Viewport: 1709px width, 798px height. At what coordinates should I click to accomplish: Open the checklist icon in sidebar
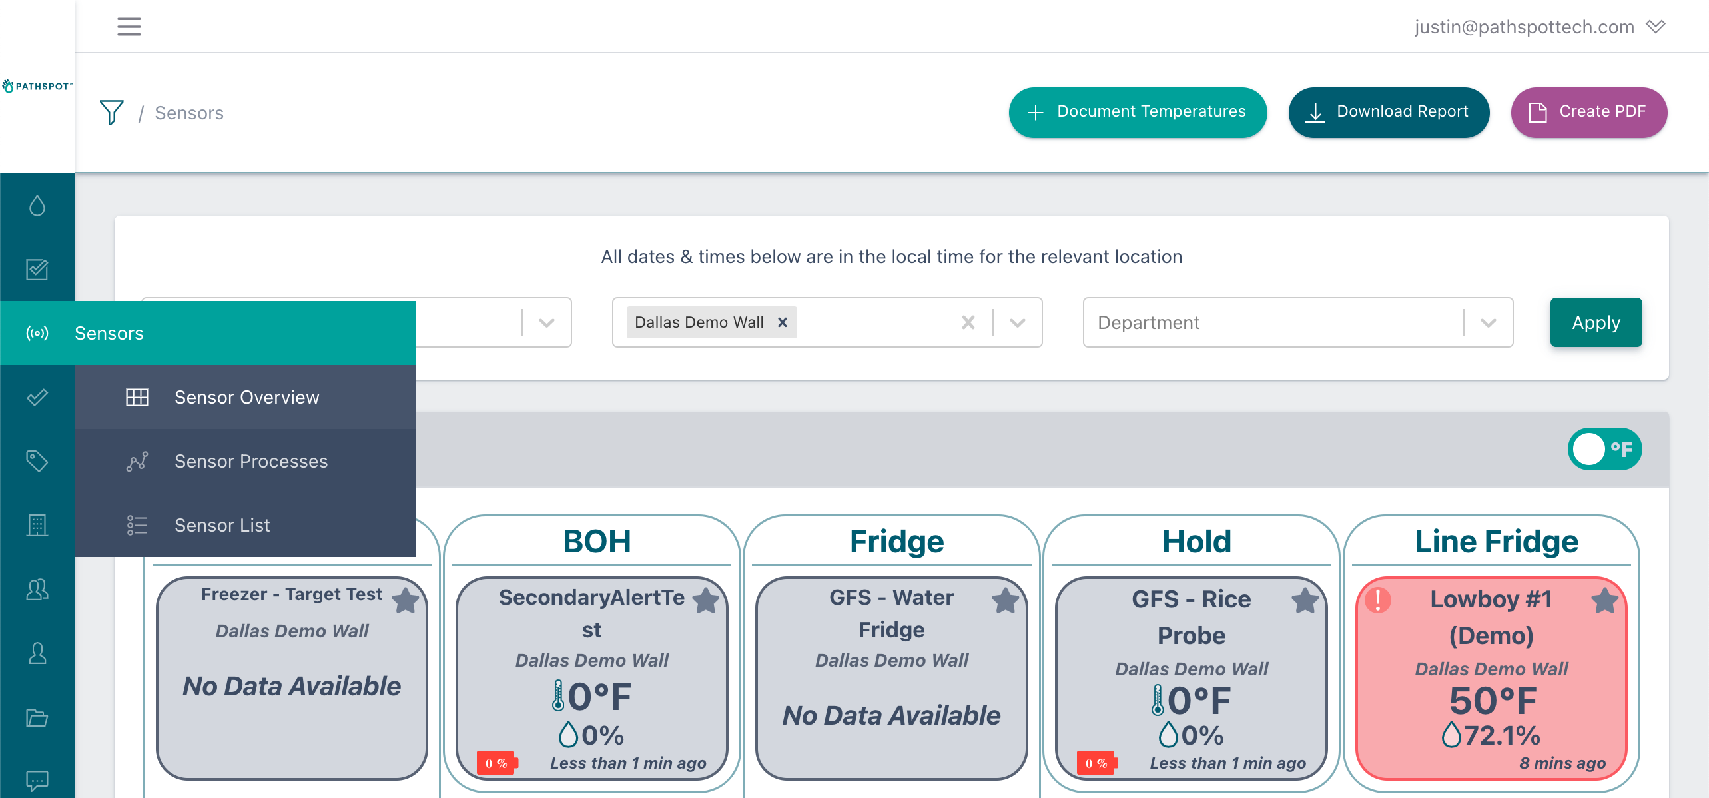pos(37,270)
